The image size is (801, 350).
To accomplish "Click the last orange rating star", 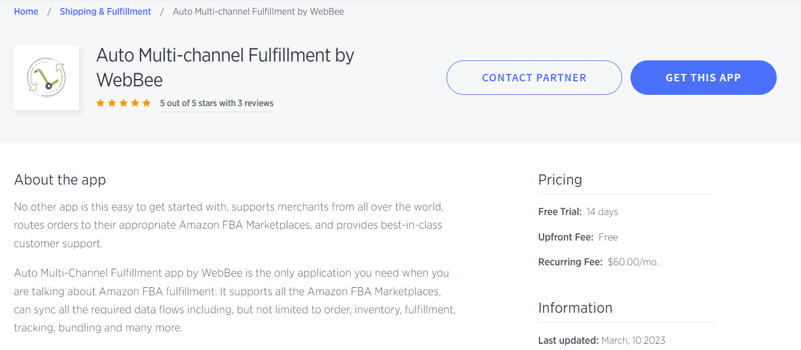I will 147,103.
